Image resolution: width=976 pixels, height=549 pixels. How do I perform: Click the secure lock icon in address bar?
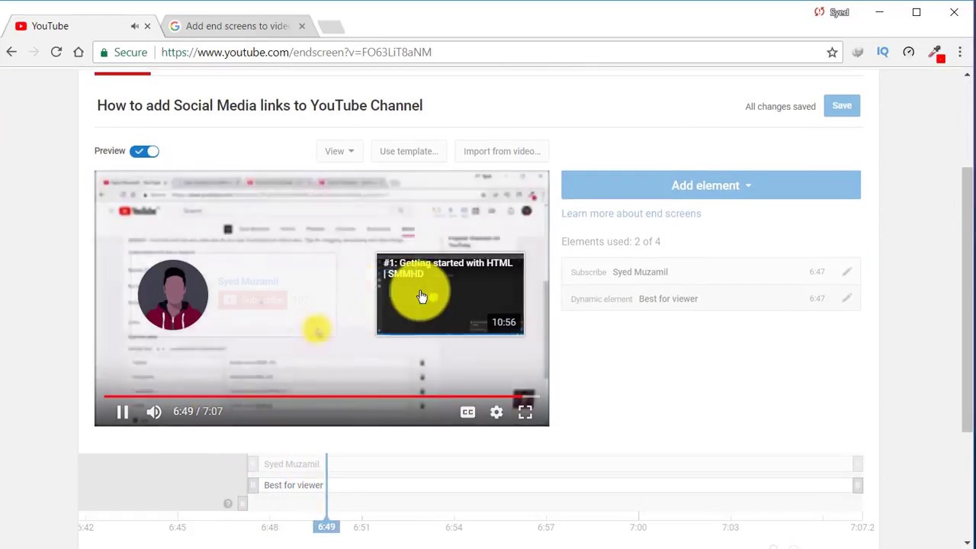[104, 52]
